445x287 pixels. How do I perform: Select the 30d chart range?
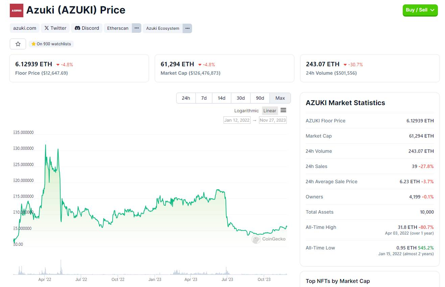tap(241, 98)
